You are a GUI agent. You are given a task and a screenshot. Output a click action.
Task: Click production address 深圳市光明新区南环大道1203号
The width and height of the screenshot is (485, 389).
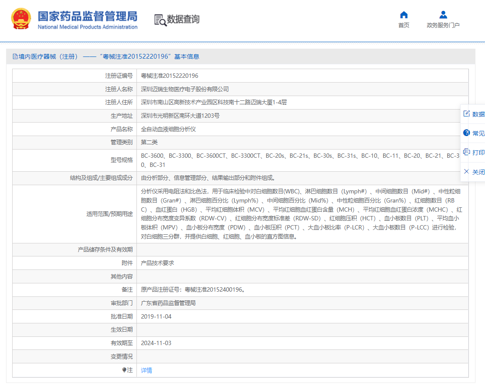point(180,116)
